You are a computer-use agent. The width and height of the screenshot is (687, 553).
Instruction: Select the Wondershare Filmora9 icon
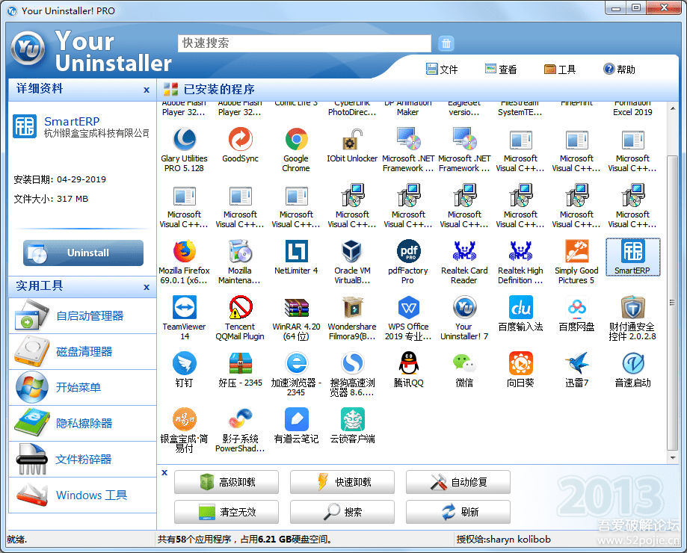(x=352, y=307)
